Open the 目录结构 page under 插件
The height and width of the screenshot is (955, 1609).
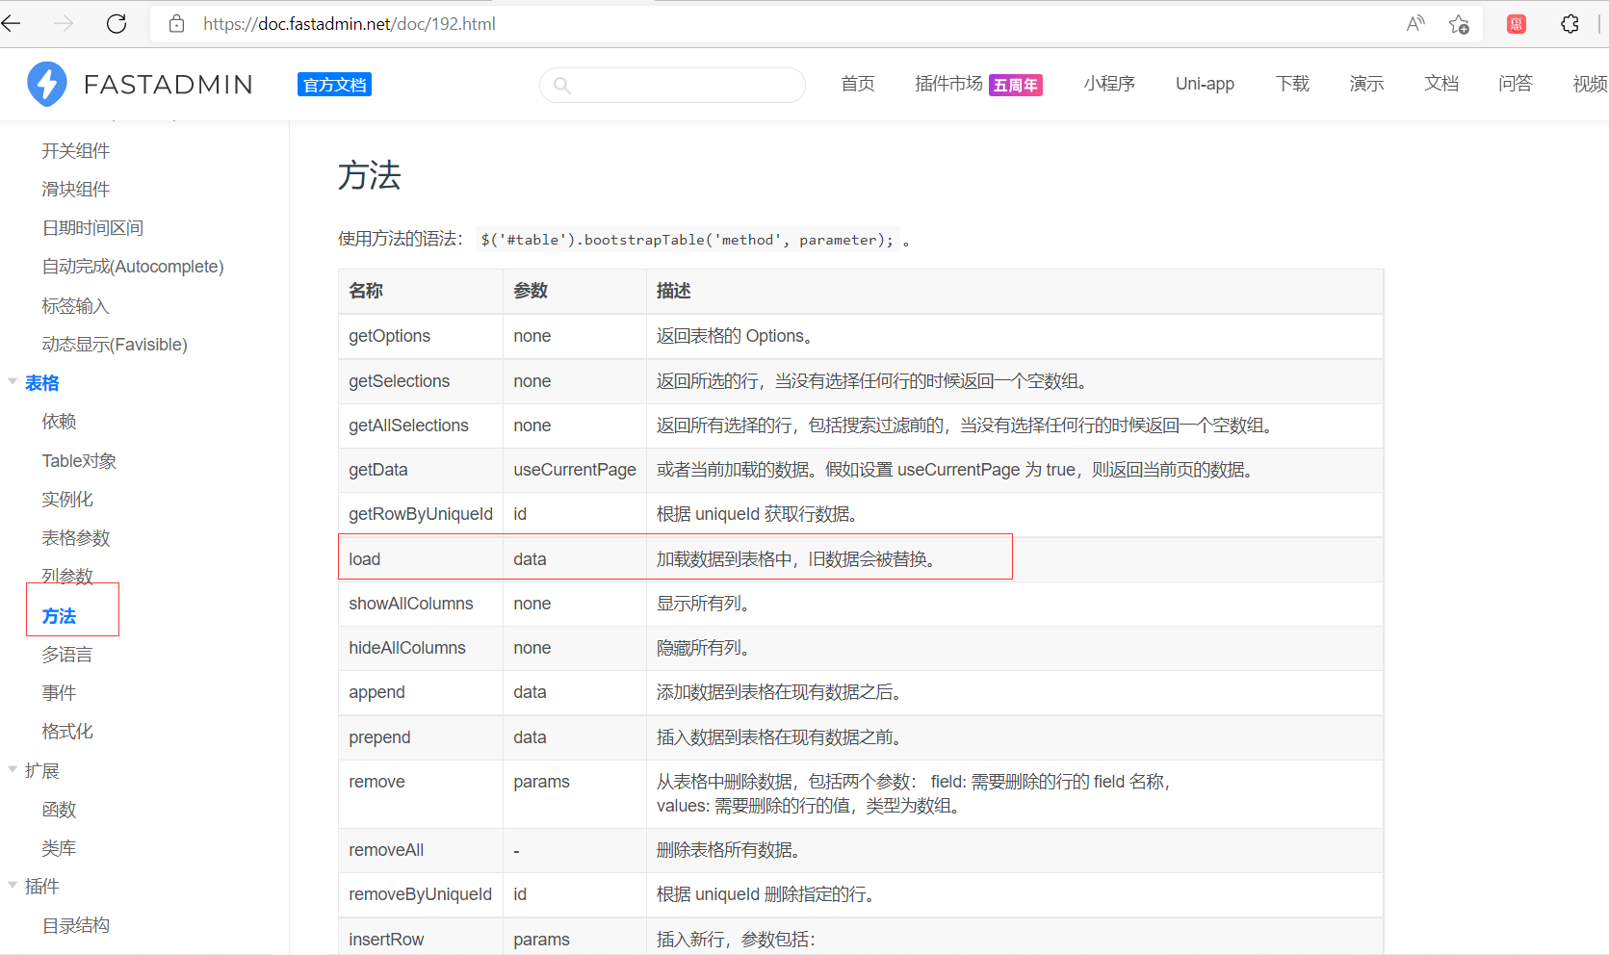76,924
